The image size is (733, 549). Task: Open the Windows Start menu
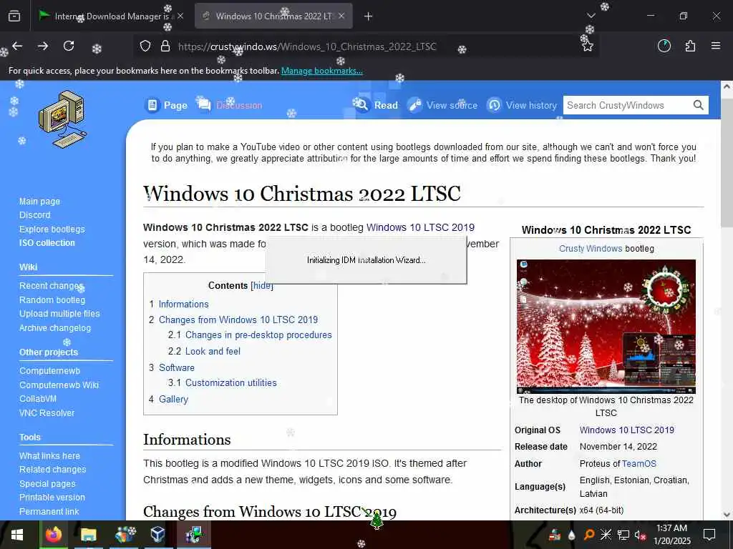17,535
